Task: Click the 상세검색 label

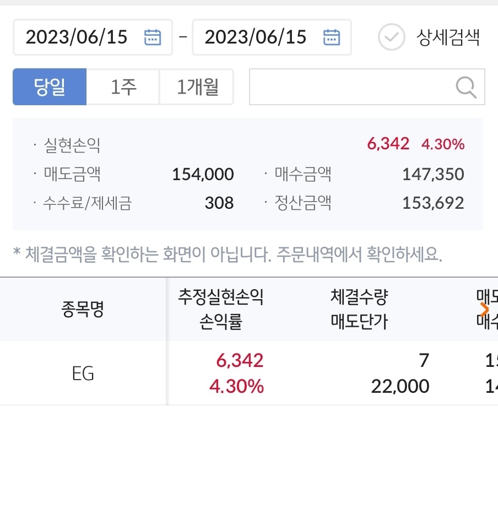Action: point(448,37)
